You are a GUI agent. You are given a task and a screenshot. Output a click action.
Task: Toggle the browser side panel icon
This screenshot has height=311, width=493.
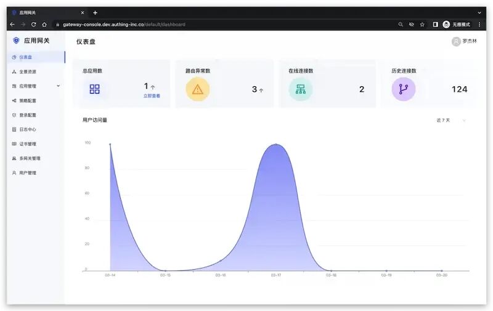pos(436,25)
